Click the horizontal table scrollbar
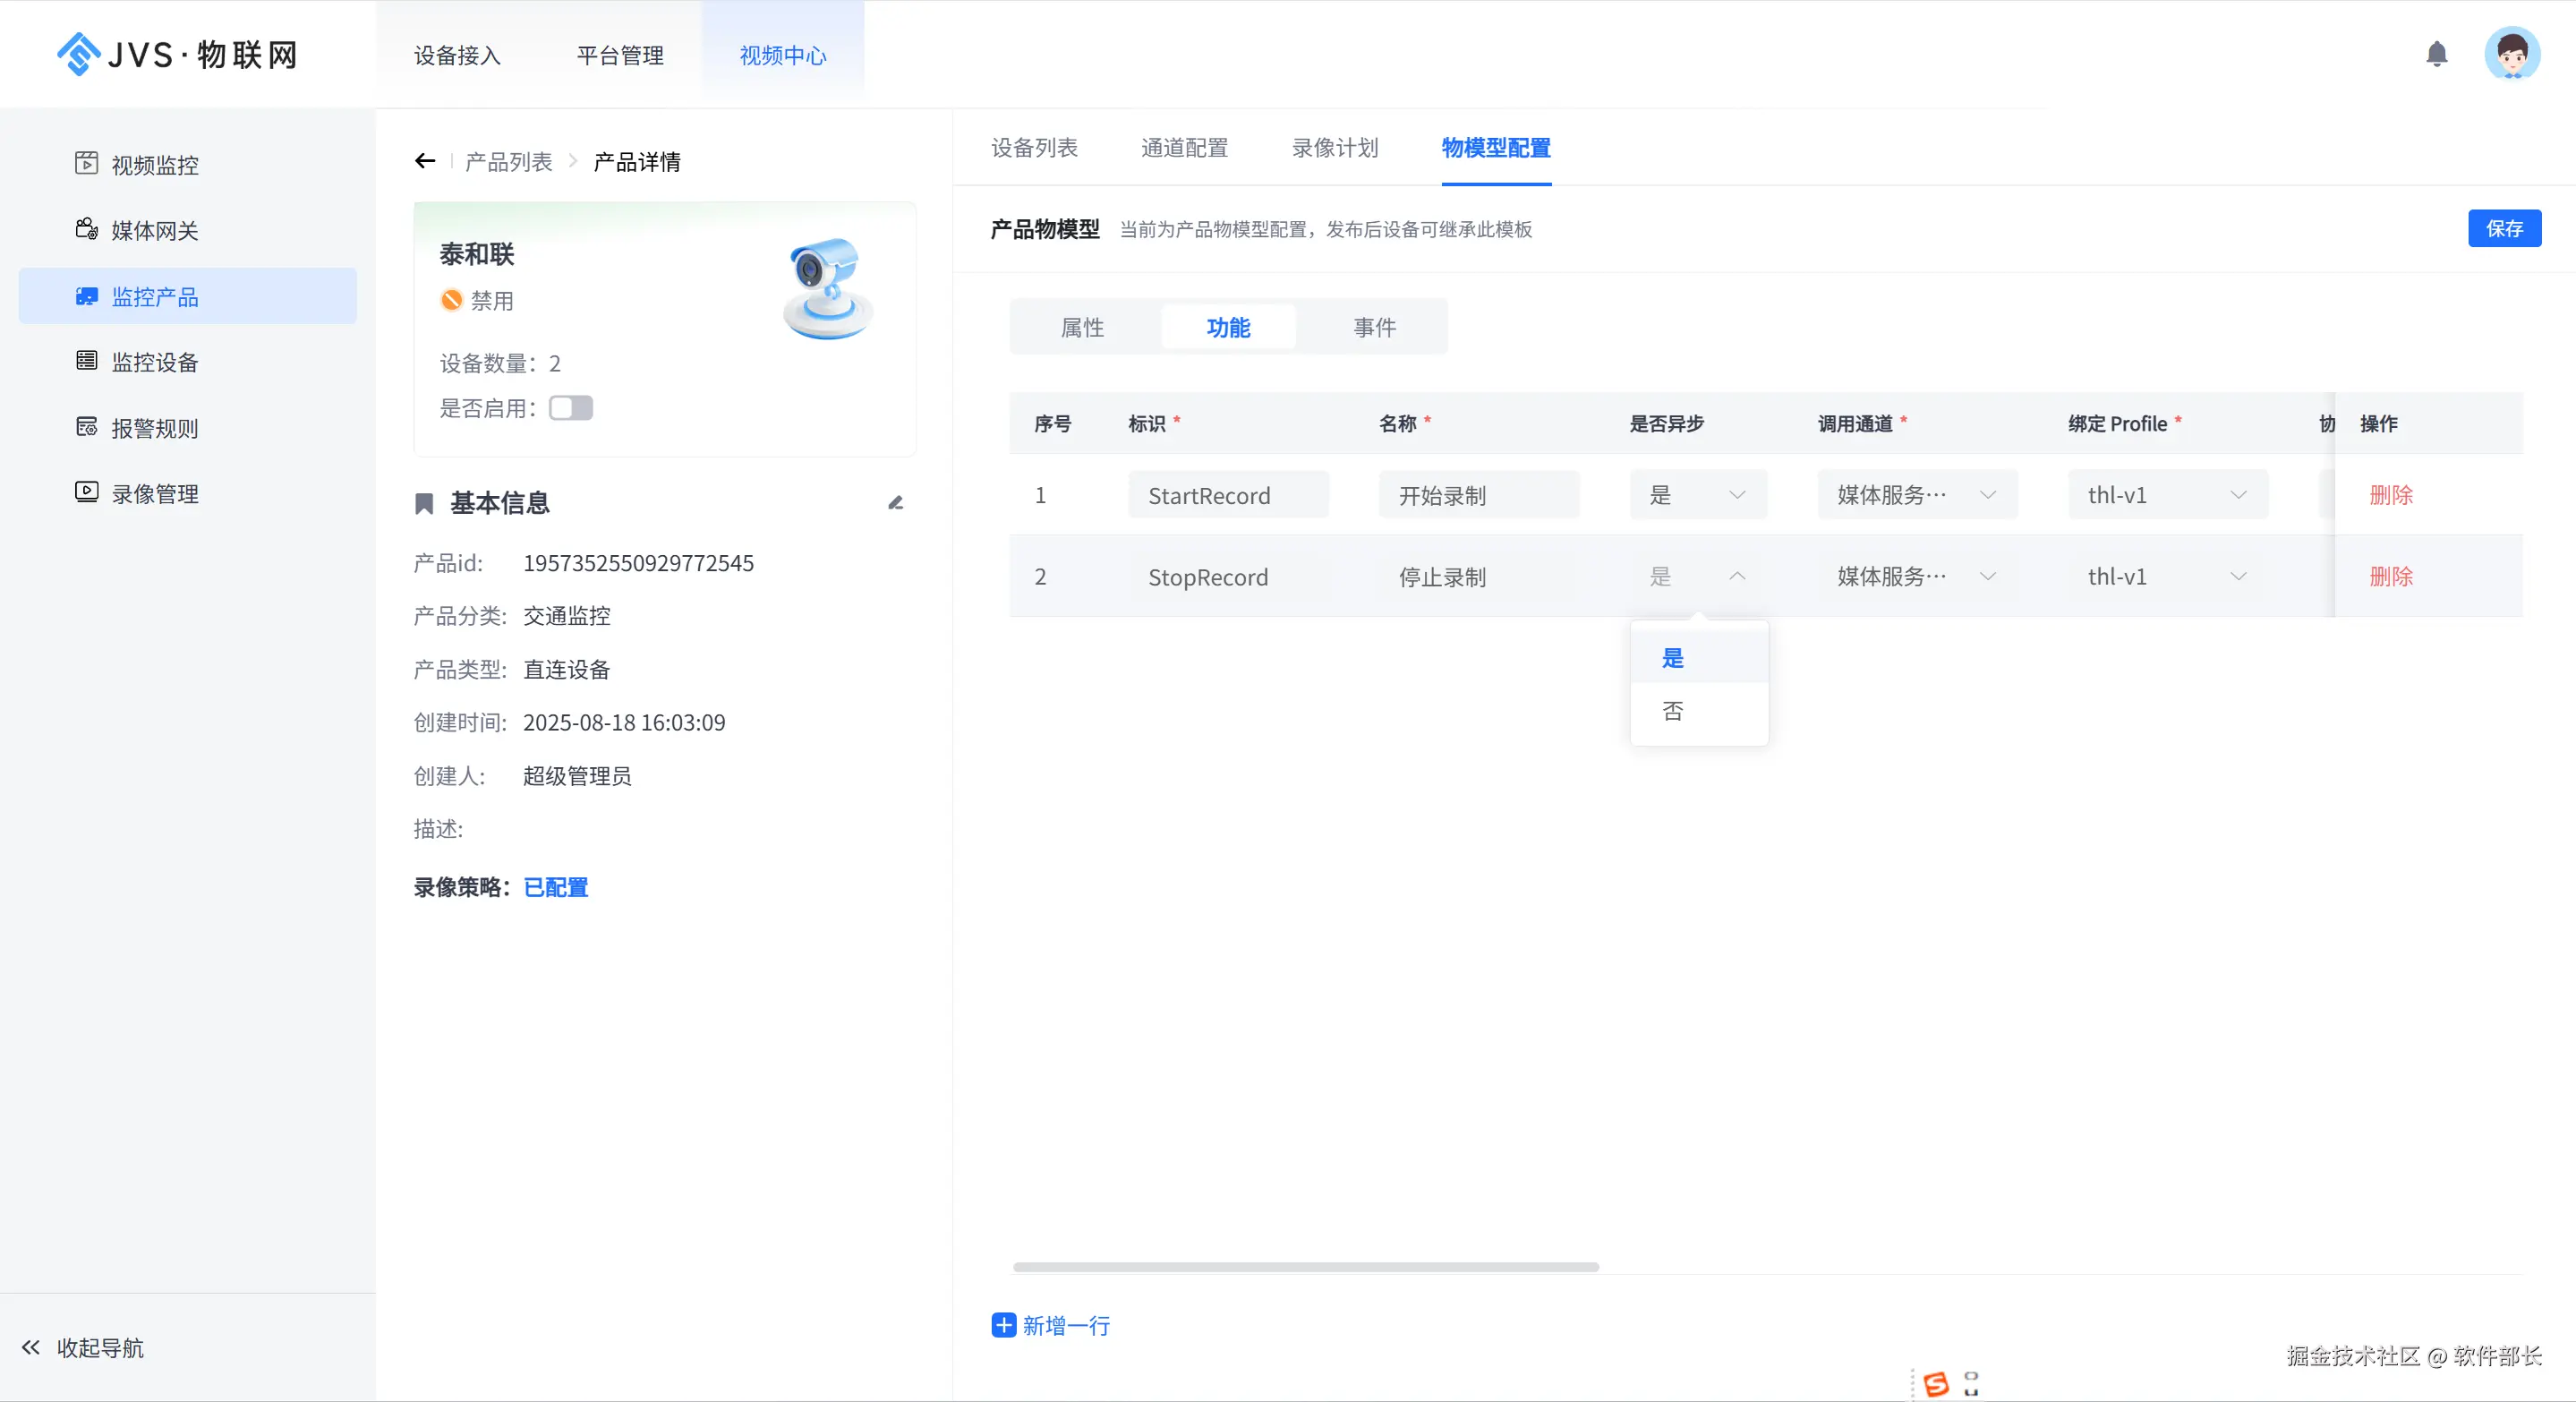Screen dimensions: 2576x1402 pyautogui.click(x=1305, y=1267)
